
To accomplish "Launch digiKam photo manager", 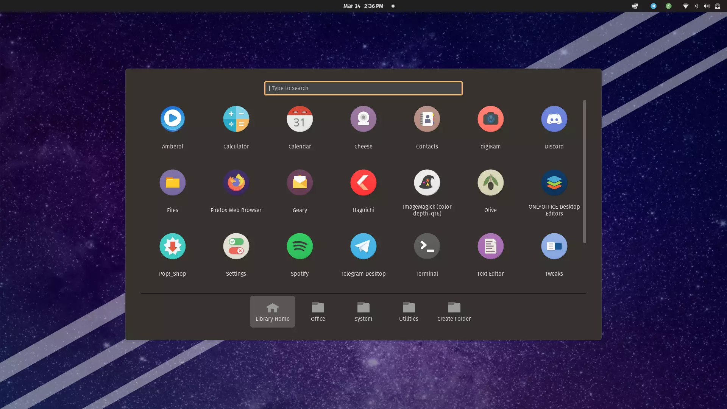I will pyautogui.click(x=490, y=119).
